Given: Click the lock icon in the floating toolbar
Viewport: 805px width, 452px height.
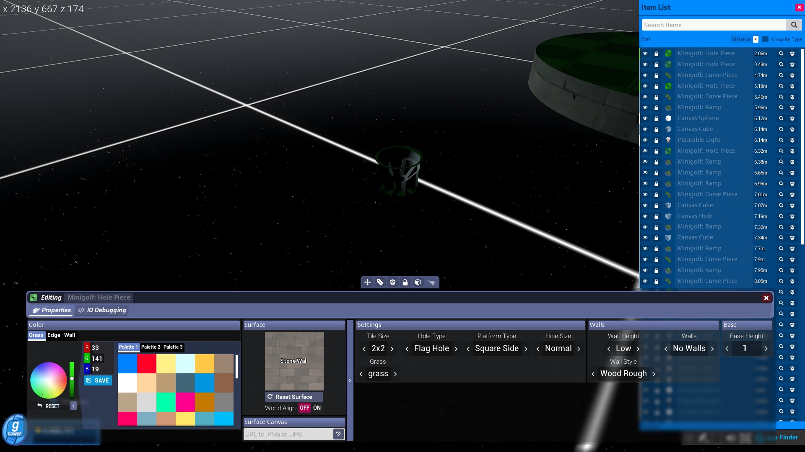Looking at the screenshot, I should 405,282.
